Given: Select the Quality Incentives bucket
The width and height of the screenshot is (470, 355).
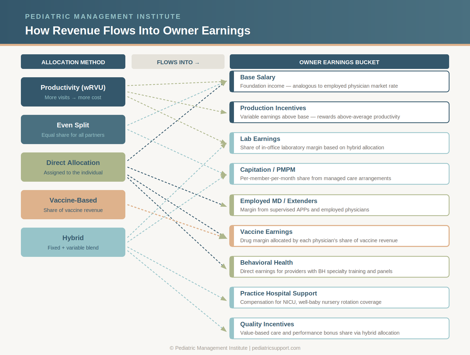Looking at the screenshot, I should [x=339, y=328].
